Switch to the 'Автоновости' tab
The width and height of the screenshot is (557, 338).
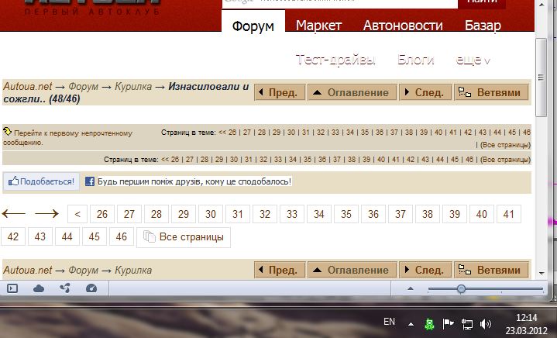tap(404, 26)
